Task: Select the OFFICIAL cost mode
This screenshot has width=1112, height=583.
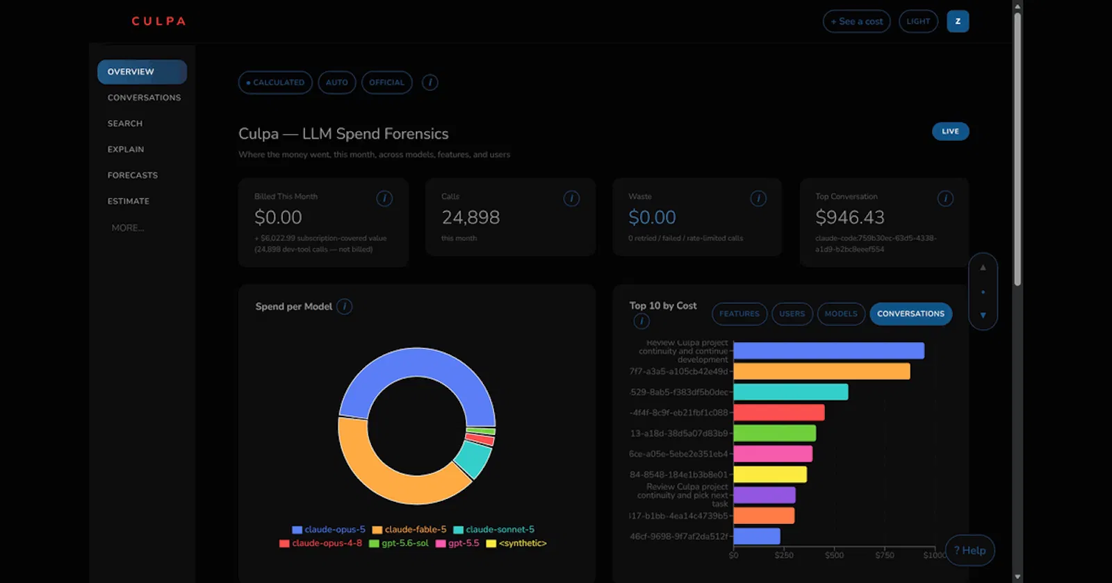Action: [x=386, y=83]
